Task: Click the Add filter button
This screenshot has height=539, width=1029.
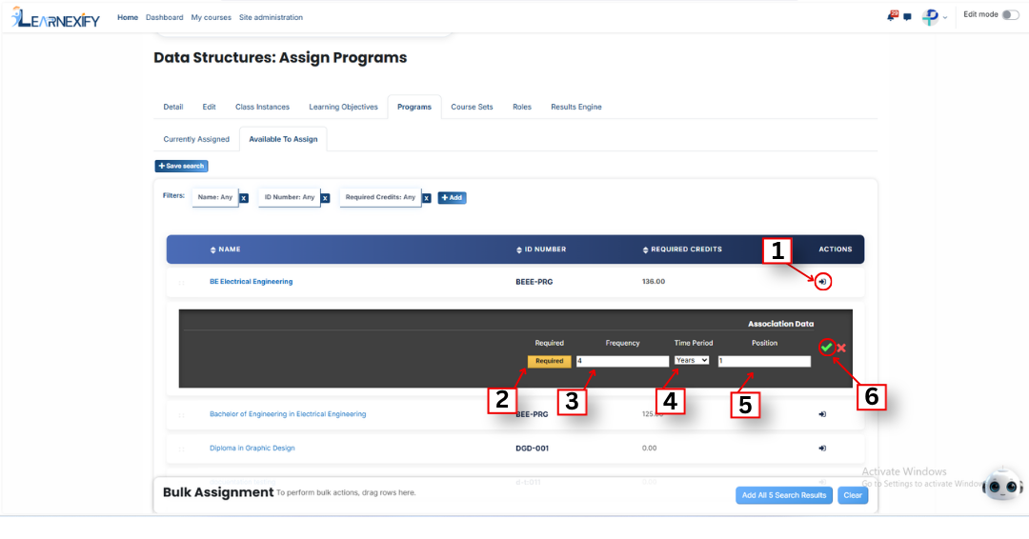Action: [452, 197]
